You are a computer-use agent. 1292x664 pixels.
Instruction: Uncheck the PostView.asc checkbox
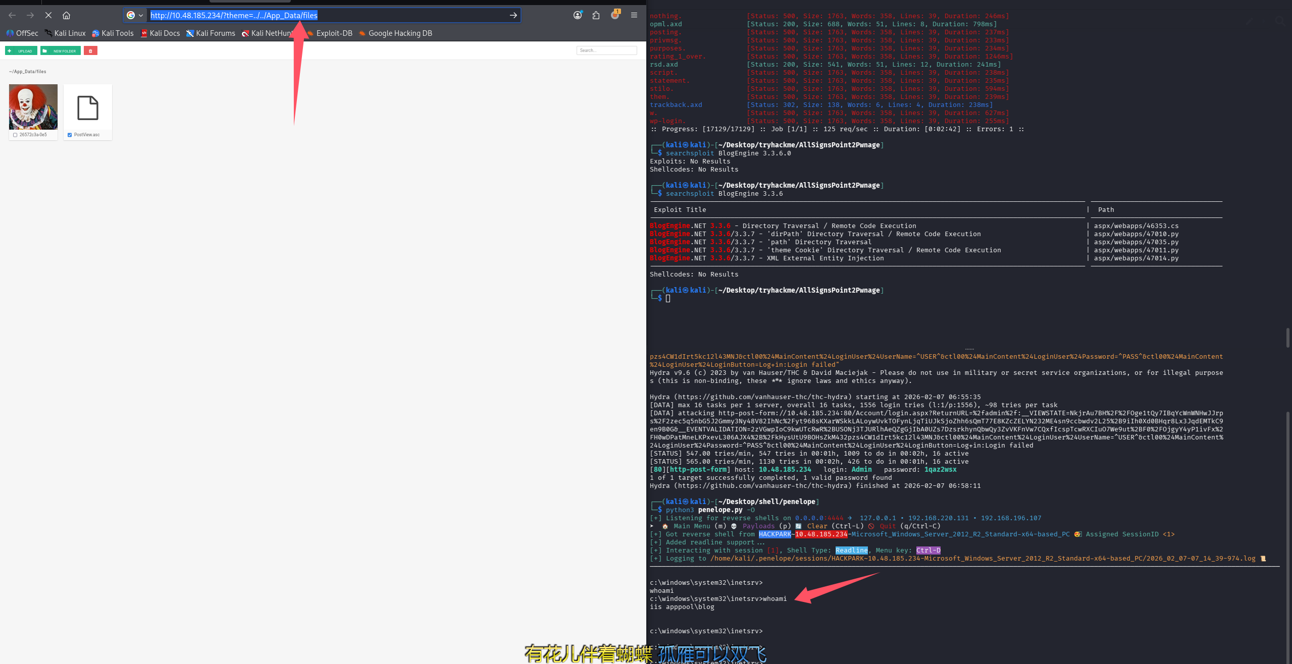point(70,135)
